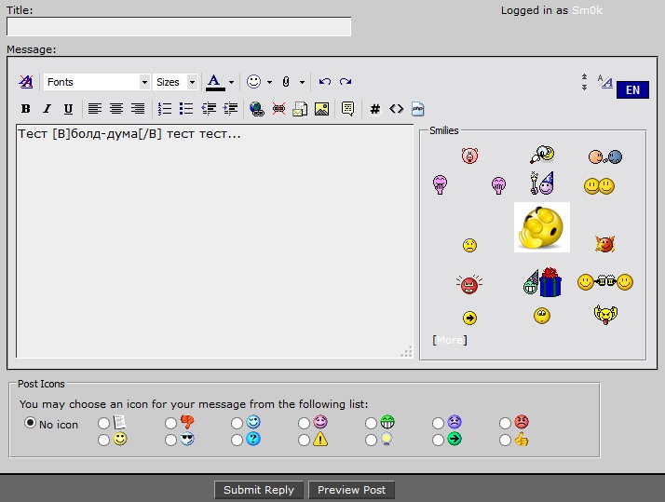Pick the warning triangle post icon

305,440
